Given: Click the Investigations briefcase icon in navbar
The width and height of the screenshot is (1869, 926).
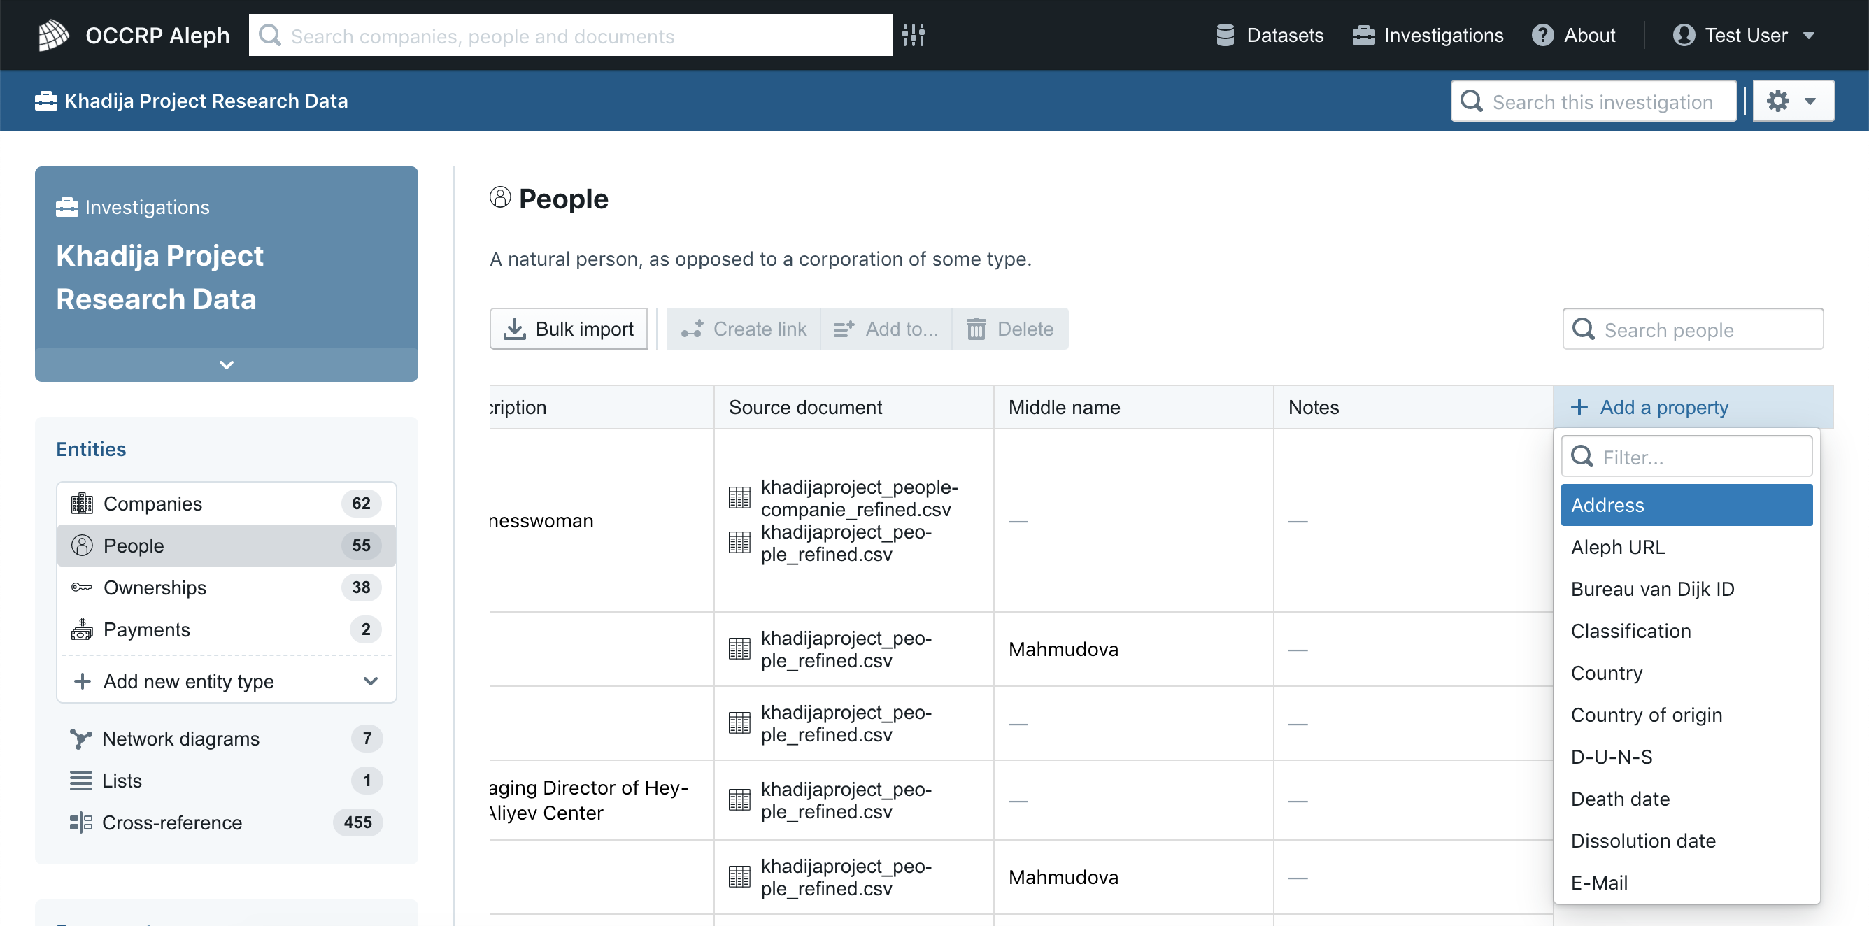Looking at the screenshot, I should click(x=1363, y=35).
